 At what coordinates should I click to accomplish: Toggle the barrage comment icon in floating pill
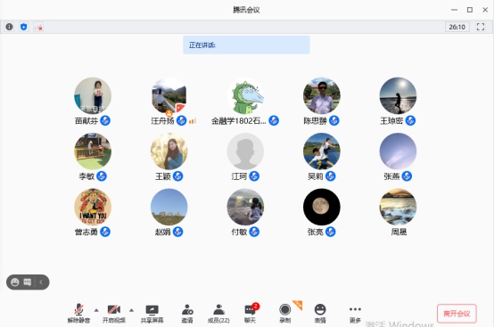[x=28, y=282]
